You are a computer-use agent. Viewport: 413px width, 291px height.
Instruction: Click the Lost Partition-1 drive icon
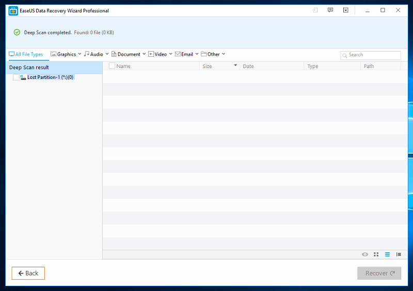coord(23,77)
